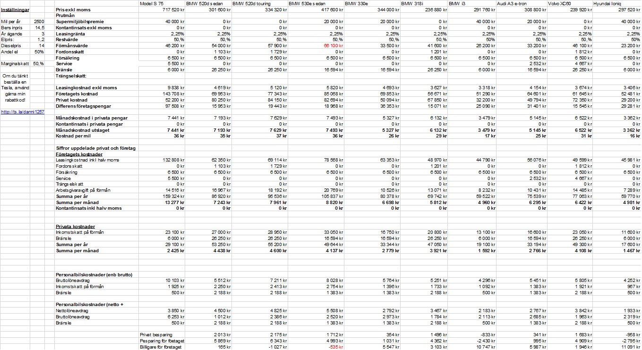Click the 132 808 kr leasing cost cell
Viewport: 642px width, 350px height.
pos(173,160)
